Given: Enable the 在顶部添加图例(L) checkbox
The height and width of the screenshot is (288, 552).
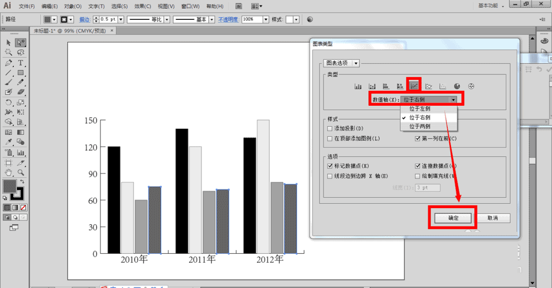Looking at the screenshot, I should pyautogui.click(x=330, y=139).
